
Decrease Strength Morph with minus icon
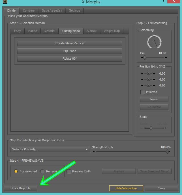94,151
